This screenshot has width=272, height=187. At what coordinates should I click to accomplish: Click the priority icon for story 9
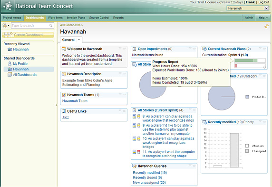(x=139, y=125)
